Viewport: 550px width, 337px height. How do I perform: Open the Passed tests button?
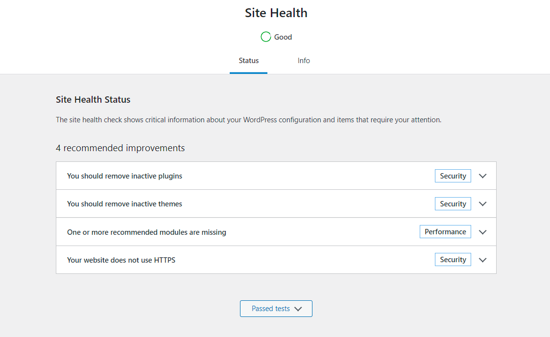(271, 309)
